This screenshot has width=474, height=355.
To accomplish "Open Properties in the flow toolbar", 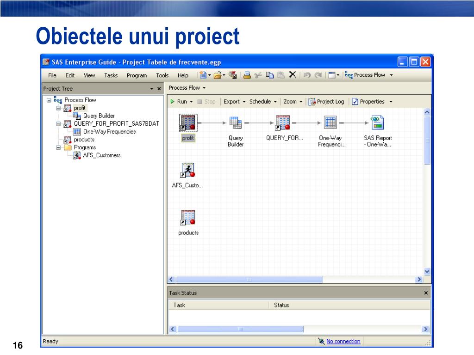I will pos(368,102).
